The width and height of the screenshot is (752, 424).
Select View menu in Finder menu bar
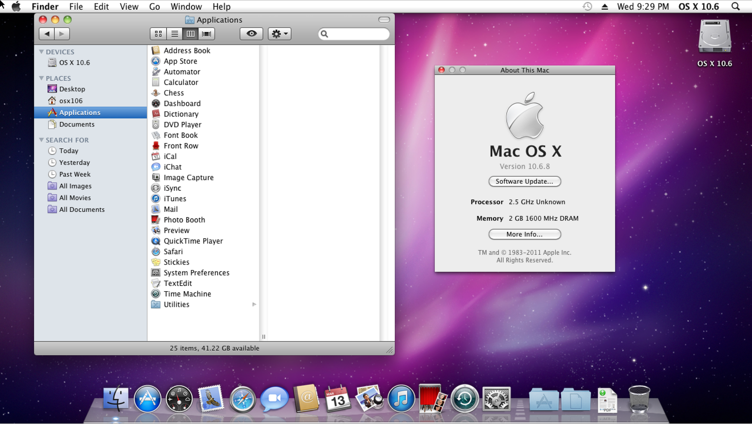[x=128, y=6]
